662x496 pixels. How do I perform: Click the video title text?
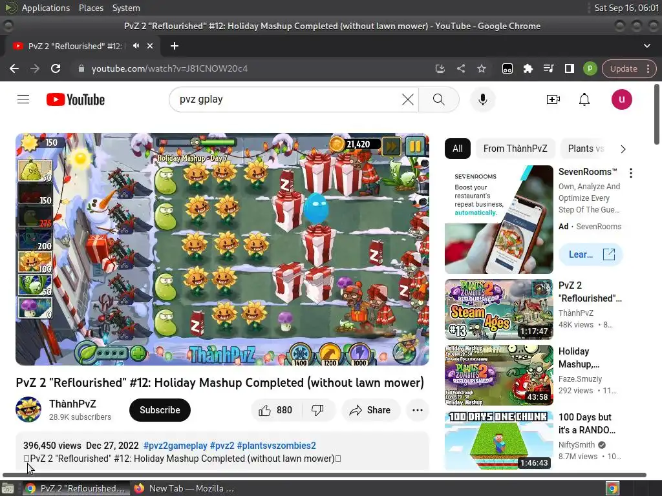click(220, 383)
